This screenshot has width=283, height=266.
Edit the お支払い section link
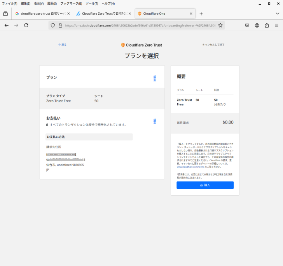click(x=155, y=122)
